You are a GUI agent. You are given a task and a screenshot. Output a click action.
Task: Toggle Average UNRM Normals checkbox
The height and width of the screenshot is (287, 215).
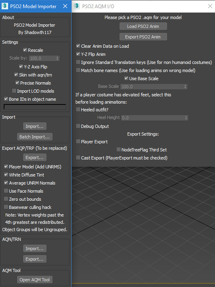6,183
